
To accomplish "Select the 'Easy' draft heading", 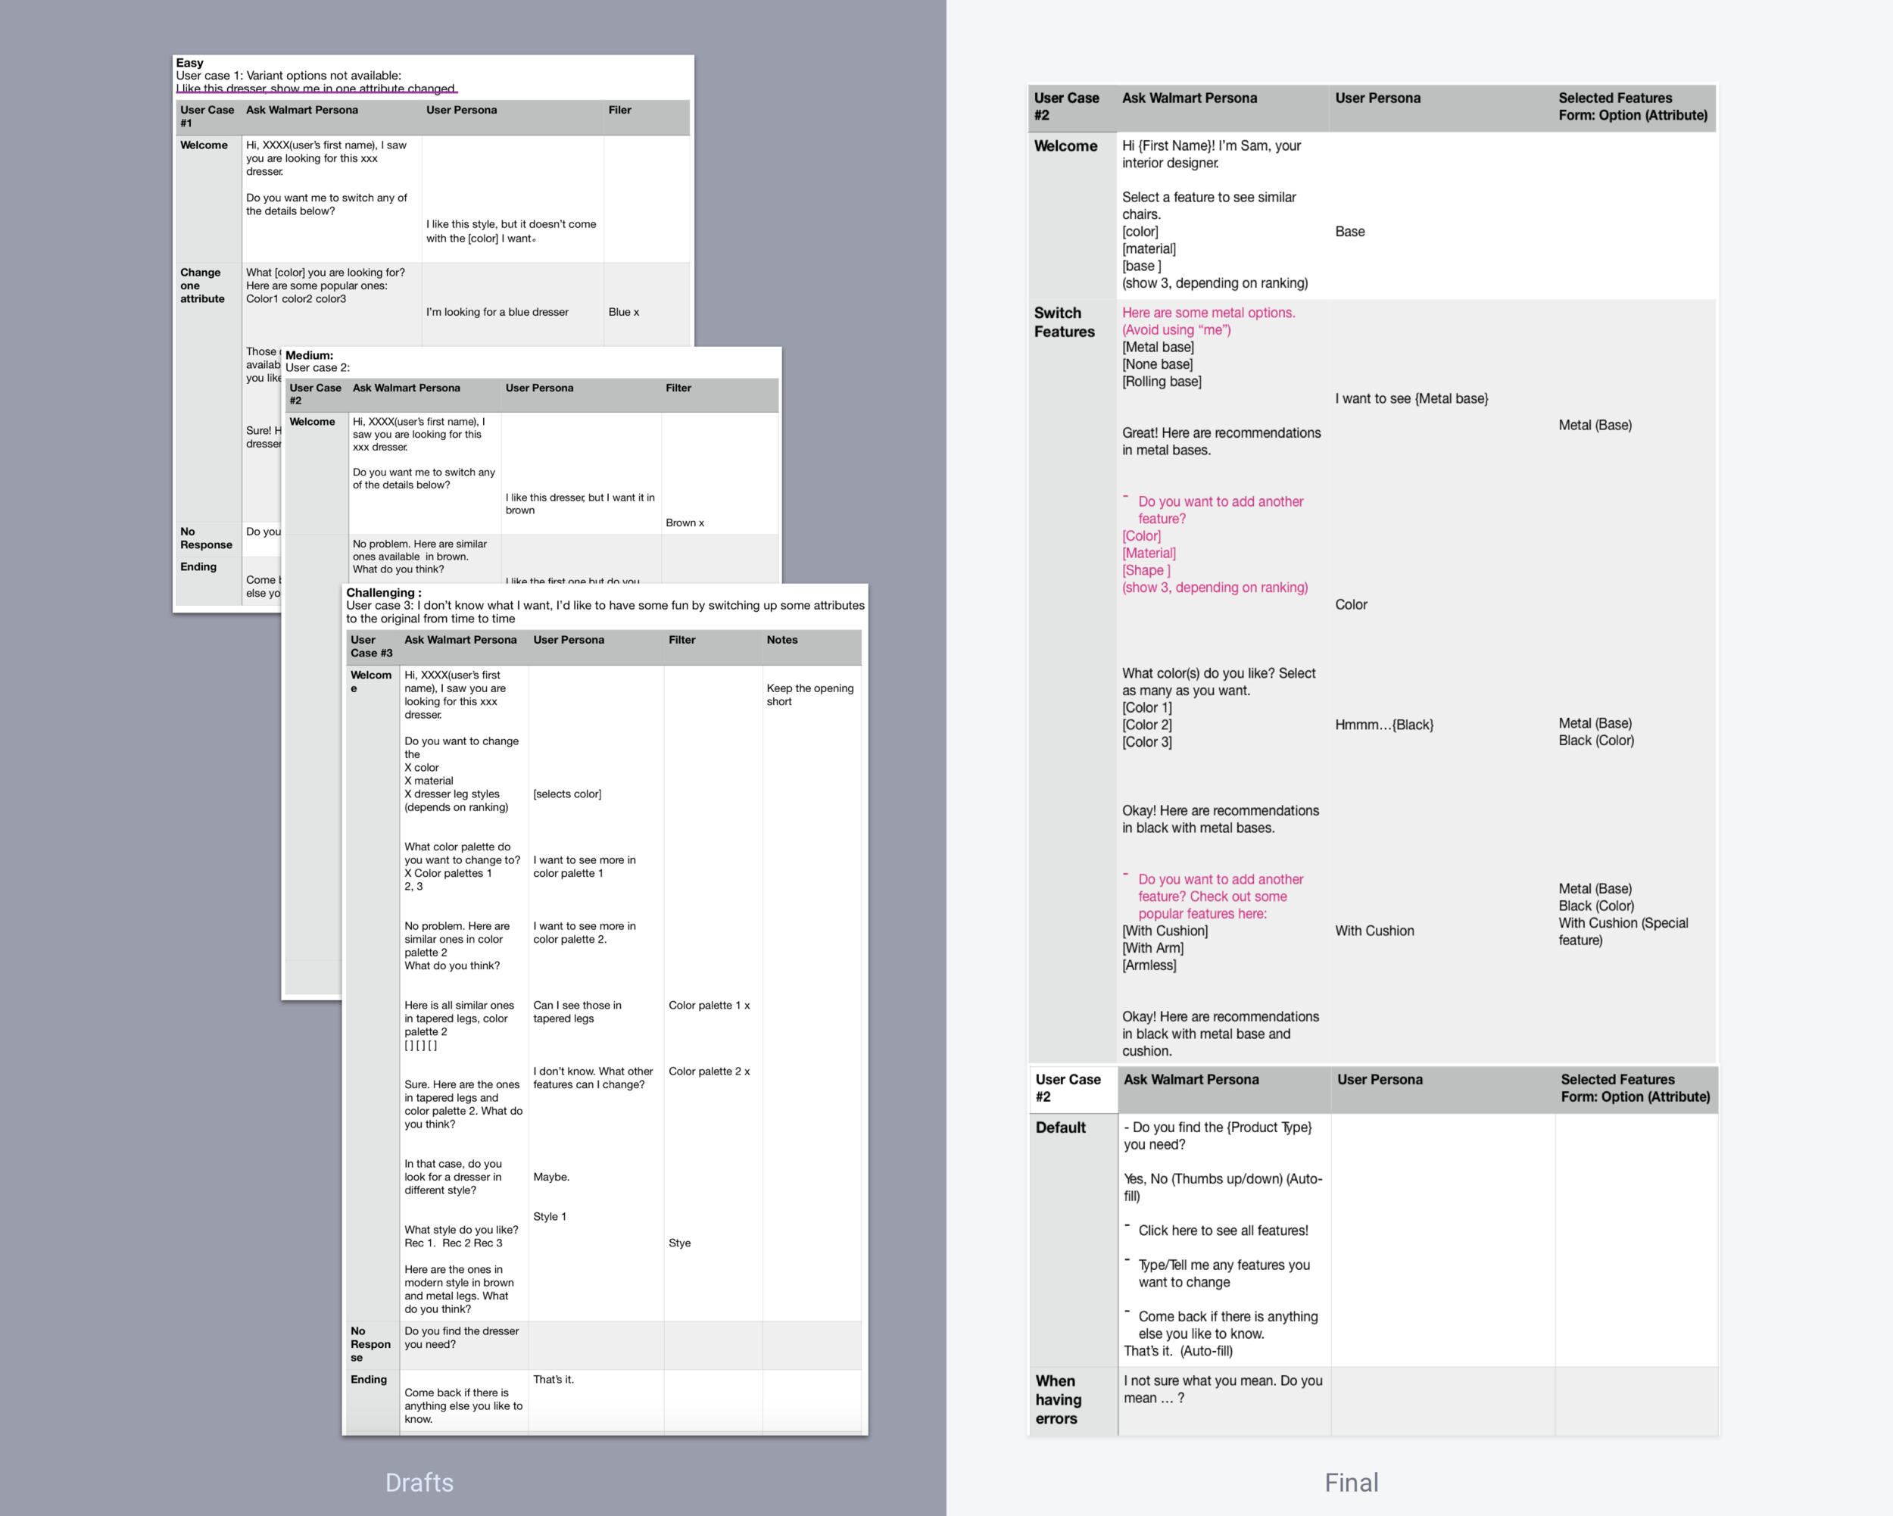I will click(189, 62).
